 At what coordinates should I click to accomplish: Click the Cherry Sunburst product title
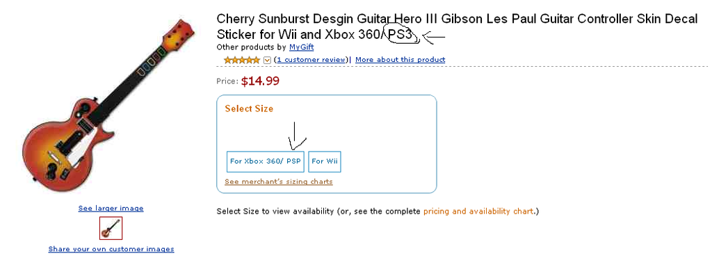[x=457, y=26]
